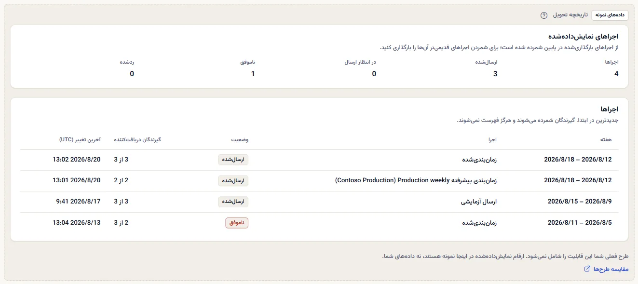Click the اجراها table card title

click(610, 109)
